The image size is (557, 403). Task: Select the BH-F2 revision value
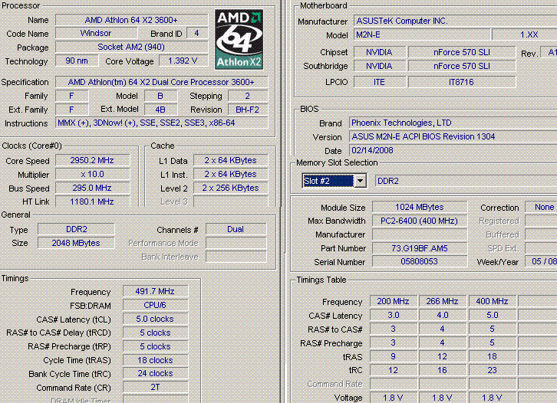point(248,110)
